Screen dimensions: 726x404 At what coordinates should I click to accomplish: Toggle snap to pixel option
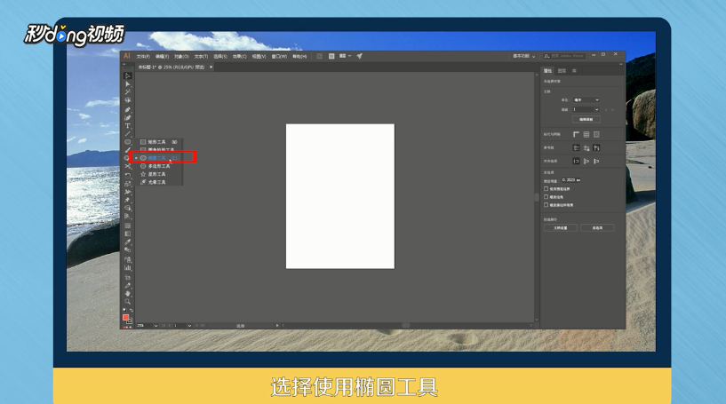click(x=586, y=161)
